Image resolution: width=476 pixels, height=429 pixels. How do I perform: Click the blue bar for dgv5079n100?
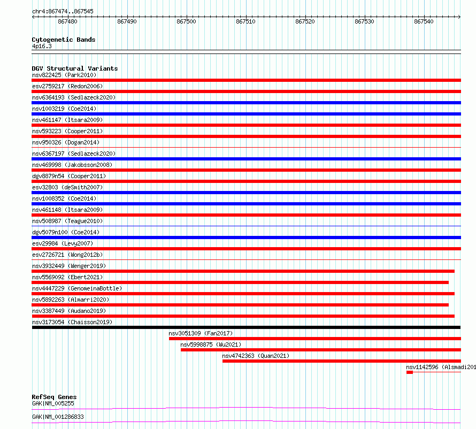click(x=246, y=238)
